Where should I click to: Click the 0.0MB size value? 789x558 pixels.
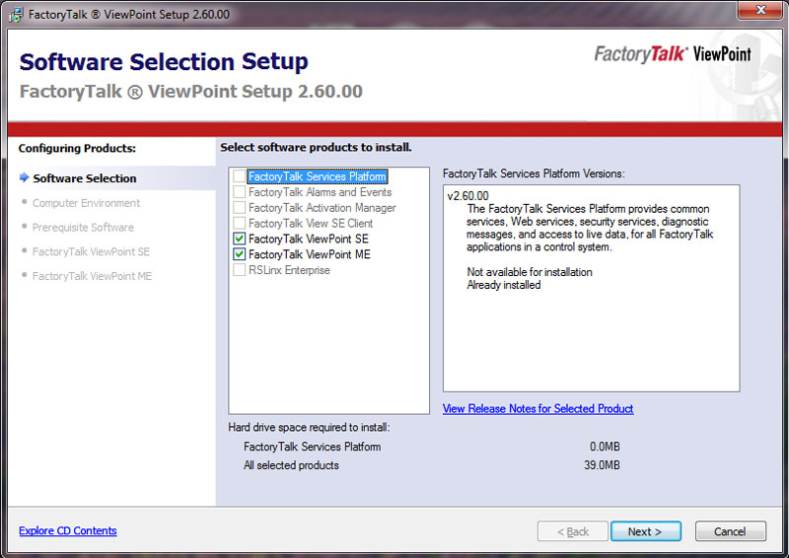coord(605,447)
